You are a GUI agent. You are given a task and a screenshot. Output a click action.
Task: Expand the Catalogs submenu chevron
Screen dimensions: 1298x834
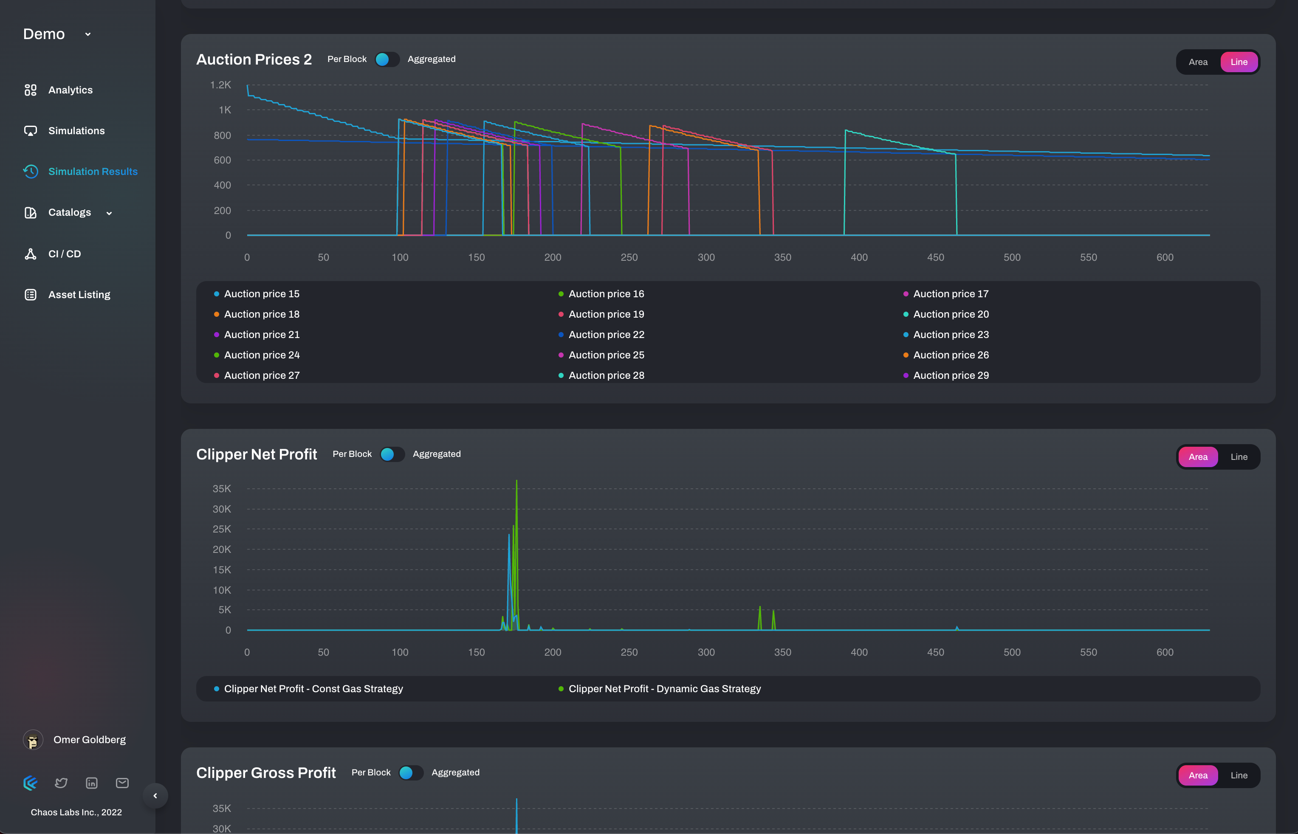click(109, 213)
